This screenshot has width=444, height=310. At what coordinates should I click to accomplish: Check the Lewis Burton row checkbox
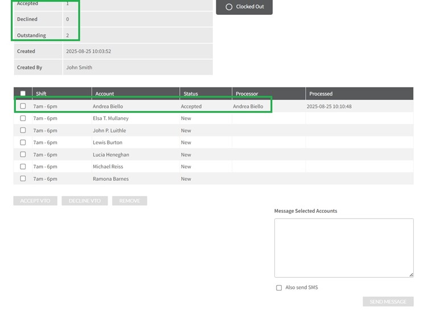(23, 142)
